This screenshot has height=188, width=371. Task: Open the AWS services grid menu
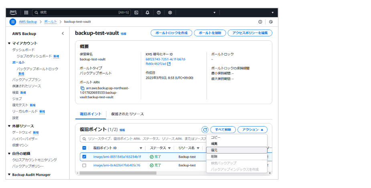26,12
